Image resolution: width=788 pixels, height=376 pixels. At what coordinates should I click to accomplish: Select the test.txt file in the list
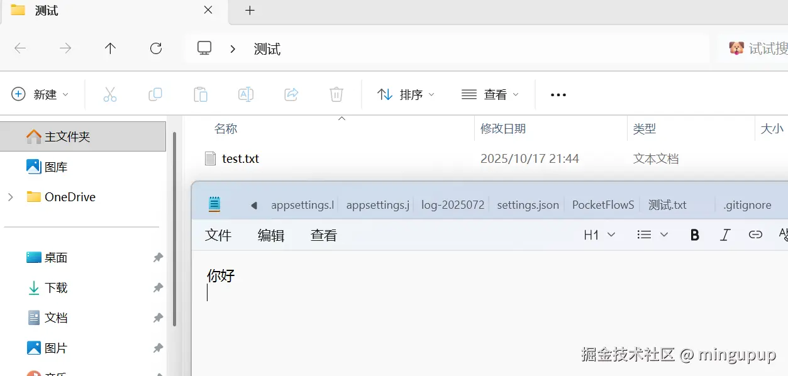240,158
